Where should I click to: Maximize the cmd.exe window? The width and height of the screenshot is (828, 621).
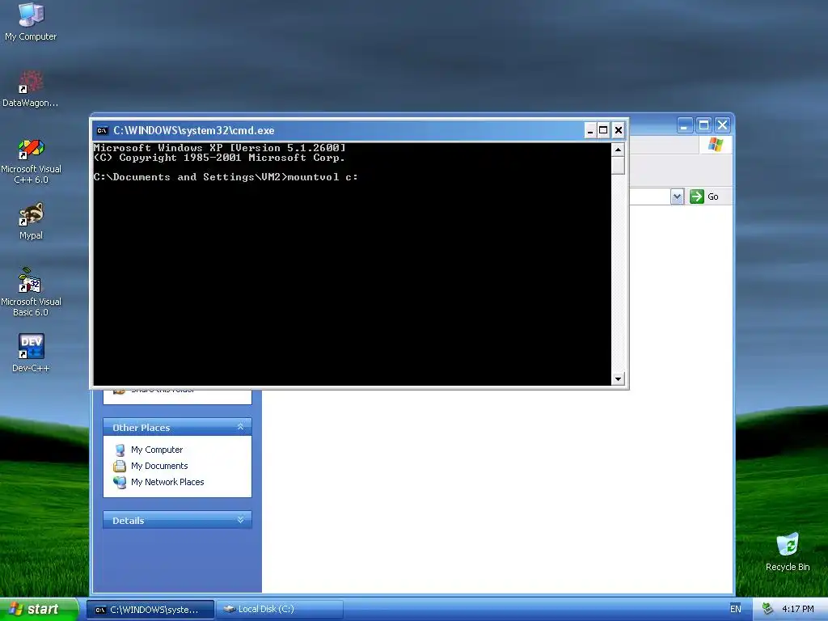pyautogui.click(x=603, y=130)
